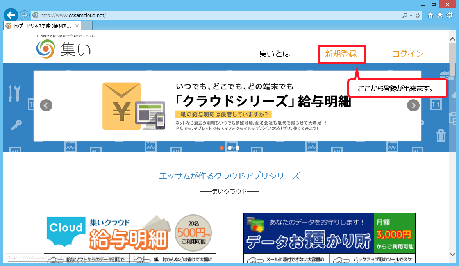Click the browser Back arrow button
The image size is (459, 266).
coord(11,15)
